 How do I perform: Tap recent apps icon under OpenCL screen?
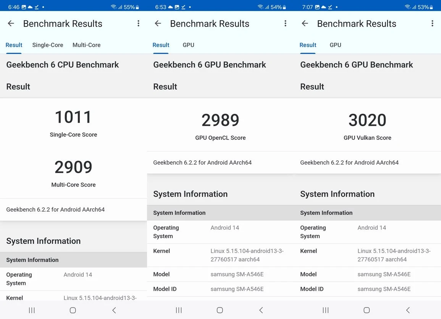[179, 310]
